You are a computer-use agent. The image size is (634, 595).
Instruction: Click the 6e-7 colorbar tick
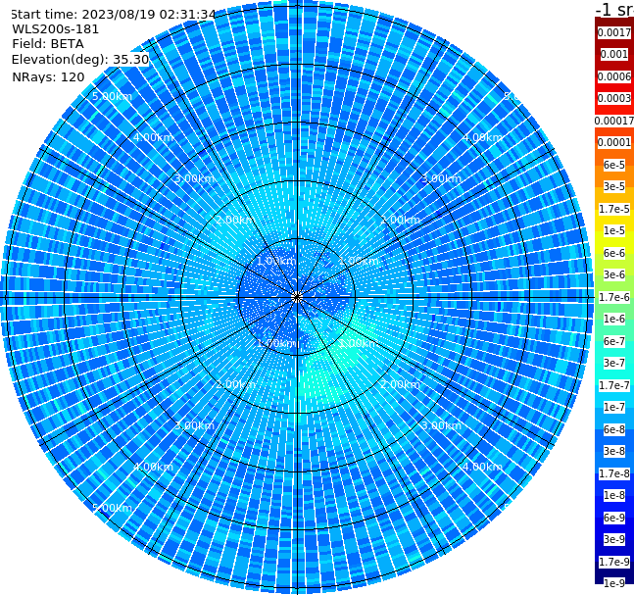pyautogui.click(x=614, y=341)
